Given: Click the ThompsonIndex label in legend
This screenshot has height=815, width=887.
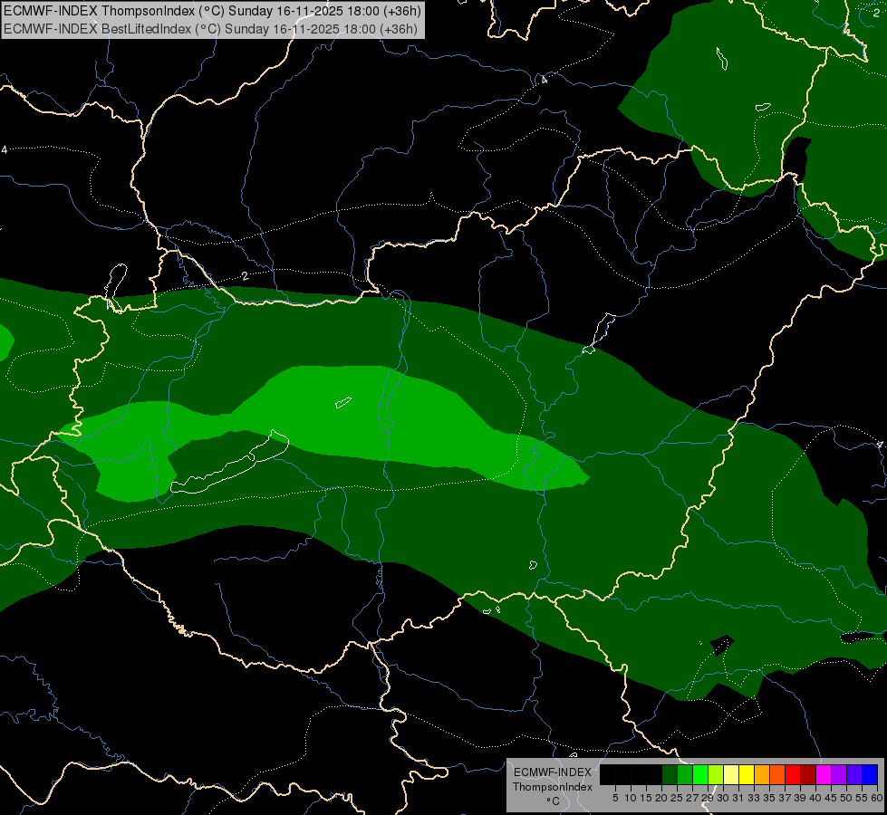Looking at the screenshot, I should (x=553, y=787).
